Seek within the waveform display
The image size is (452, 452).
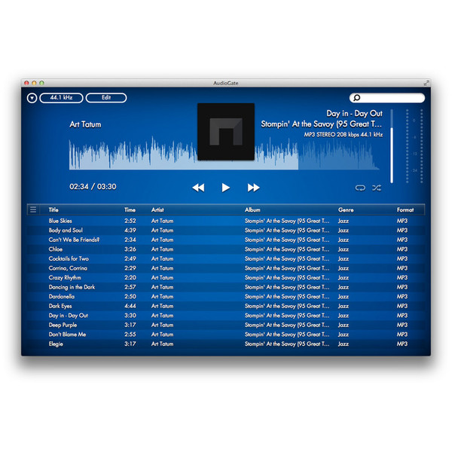pyautogui.click(x=224, y=154)
